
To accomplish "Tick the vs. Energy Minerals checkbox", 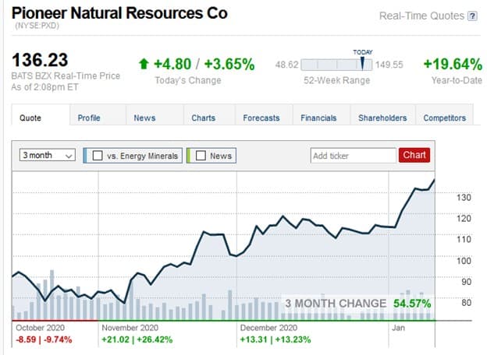I will pyautogui.click(x=98, y=156).
